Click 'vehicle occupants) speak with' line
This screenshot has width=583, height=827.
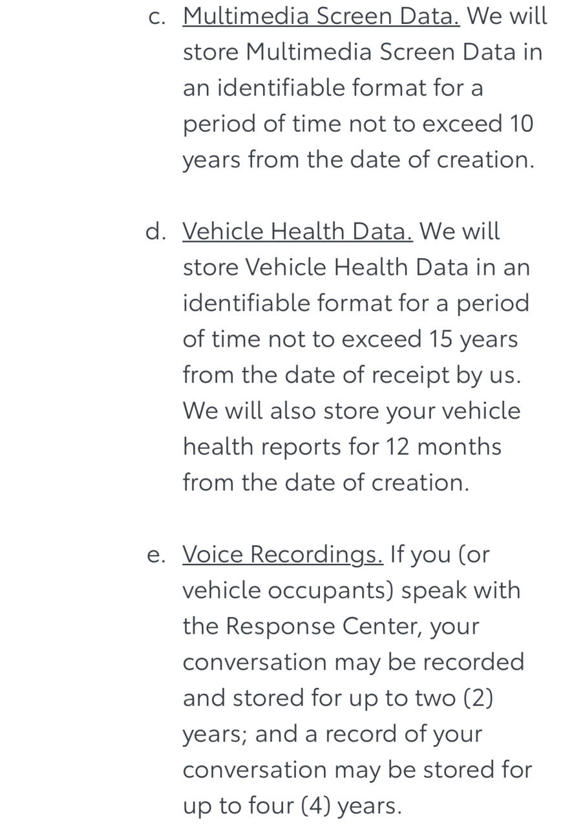(352, 590)
